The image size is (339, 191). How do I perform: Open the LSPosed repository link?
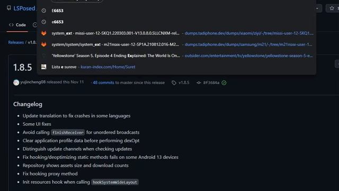pyautogui.click(x=24, y=8)
